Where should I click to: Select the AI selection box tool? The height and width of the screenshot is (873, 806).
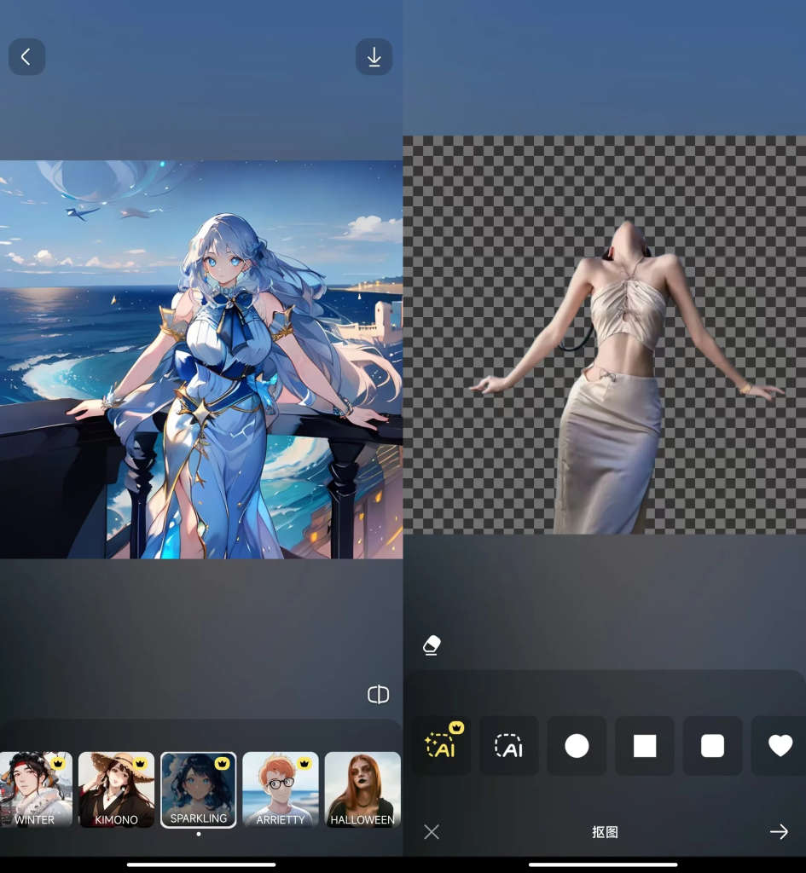508,746
